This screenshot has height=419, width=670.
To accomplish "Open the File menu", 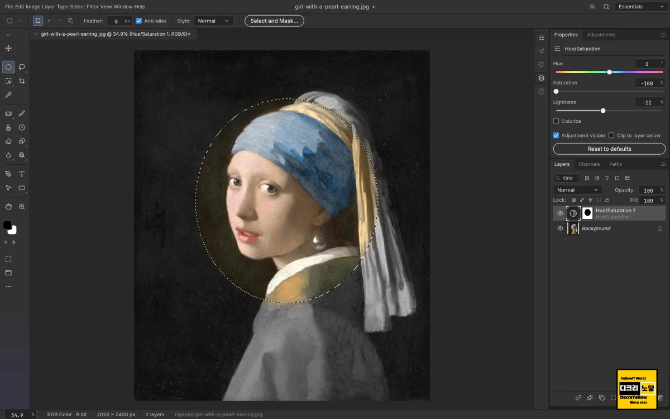I will point(9,7).
